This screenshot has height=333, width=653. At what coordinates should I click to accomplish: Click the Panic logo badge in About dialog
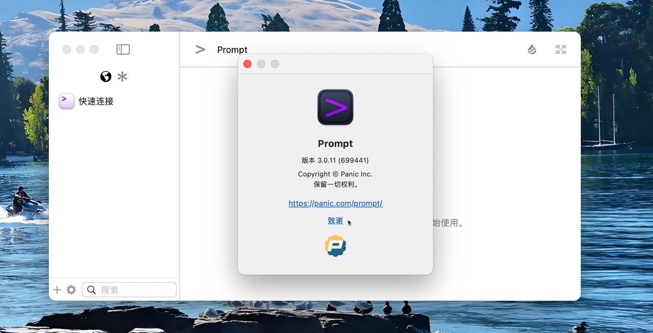335,246
